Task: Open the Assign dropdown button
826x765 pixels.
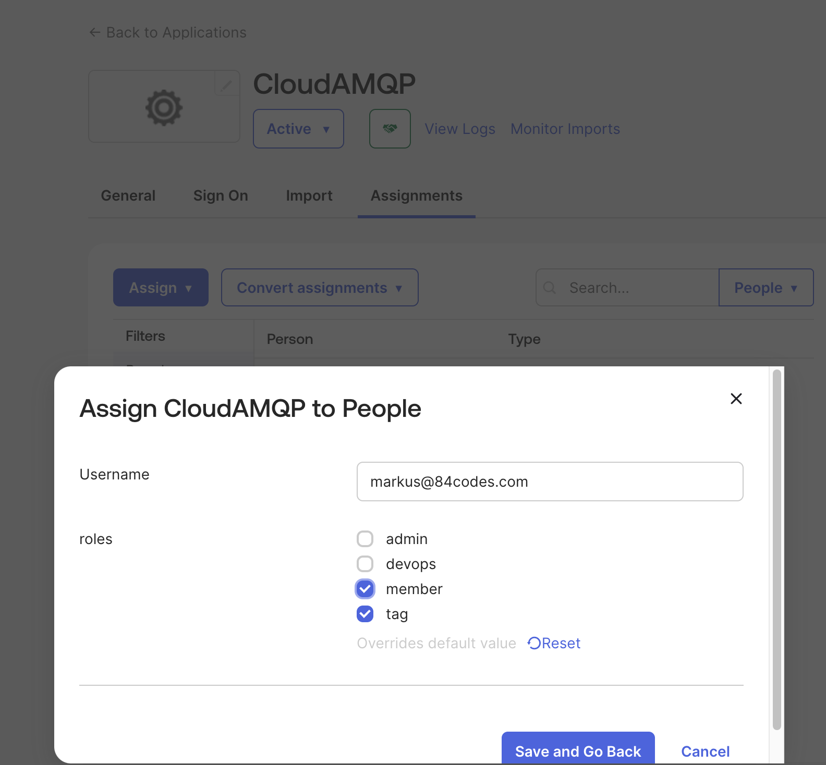Action: (161, 288)
